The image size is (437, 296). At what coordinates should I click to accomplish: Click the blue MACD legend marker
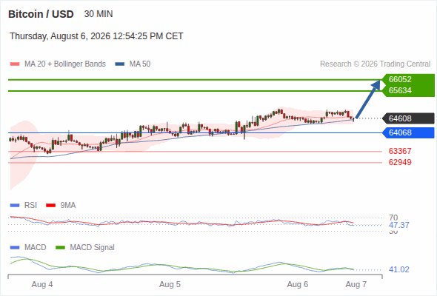pos(15,248)
